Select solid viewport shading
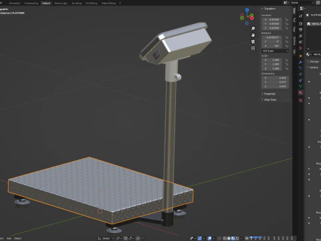Viewport: 321px width, 241px height. (x=229, y=238)
